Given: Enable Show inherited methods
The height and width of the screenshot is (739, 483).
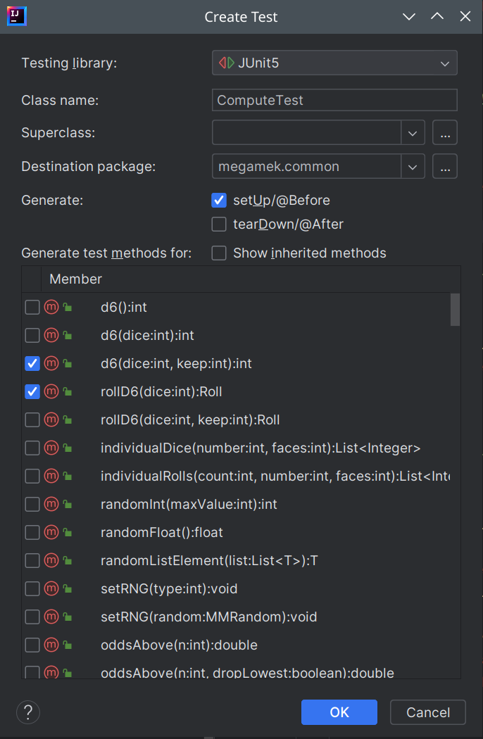Looking at the screenshot, I should pyautogui.click(x=219, y=252).
